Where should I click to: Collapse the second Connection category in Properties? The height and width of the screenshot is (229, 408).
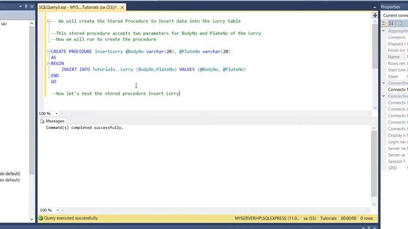coord(384,83)
